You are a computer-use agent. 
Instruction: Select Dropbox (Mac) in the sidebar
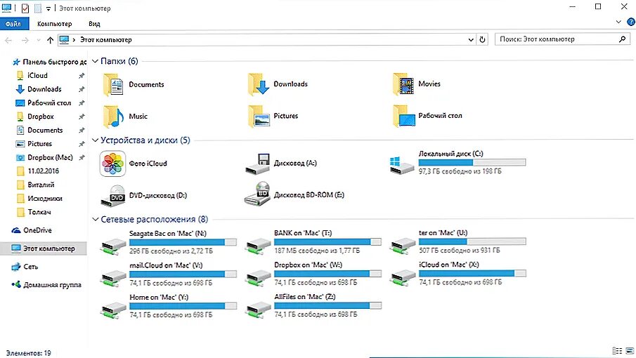[x=50, y=157]
